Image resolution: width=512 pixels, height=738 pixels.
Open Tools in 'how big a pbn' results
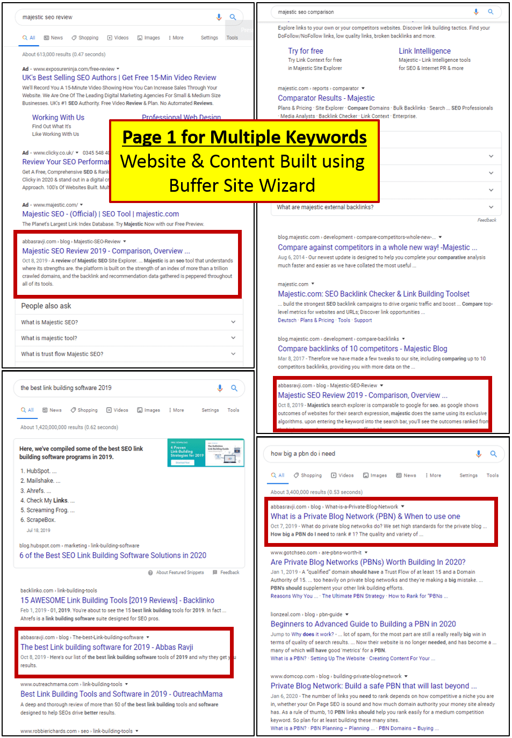493,475
